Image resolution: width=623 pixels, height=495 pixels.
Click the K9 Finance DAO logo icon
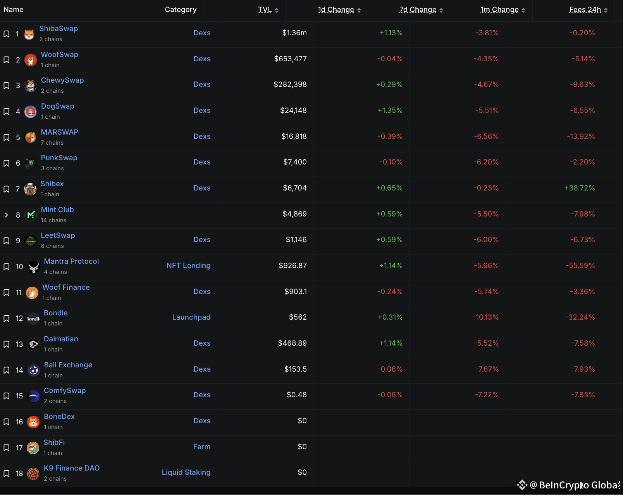tap(33, 474)
